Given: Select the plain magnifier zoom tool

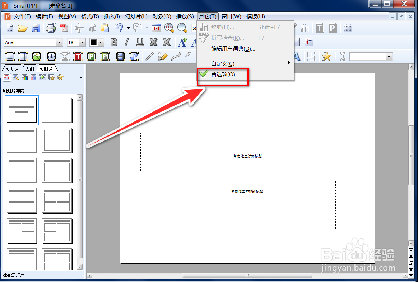Looking at the screenshot, I should [182, 28].
